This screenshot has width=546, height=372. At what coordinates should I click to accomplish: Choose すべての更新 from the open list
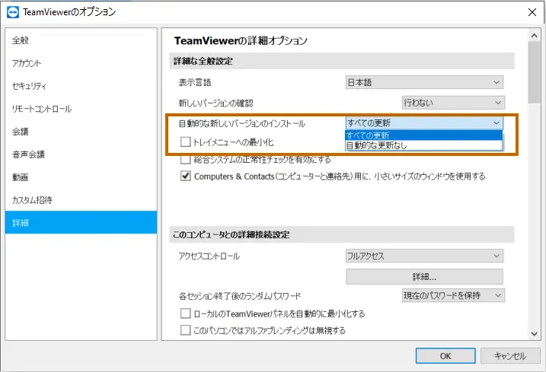click(x=423, y=135)
